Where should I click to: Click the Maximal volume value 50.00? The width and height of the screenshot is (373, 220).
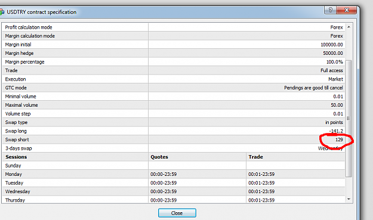click(x=337, y=105)
